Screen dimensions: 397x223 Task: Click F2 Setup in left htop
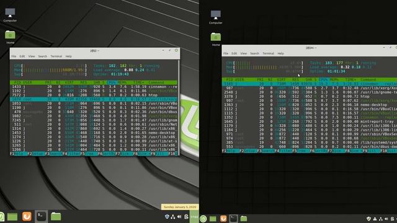click(37, 154)
